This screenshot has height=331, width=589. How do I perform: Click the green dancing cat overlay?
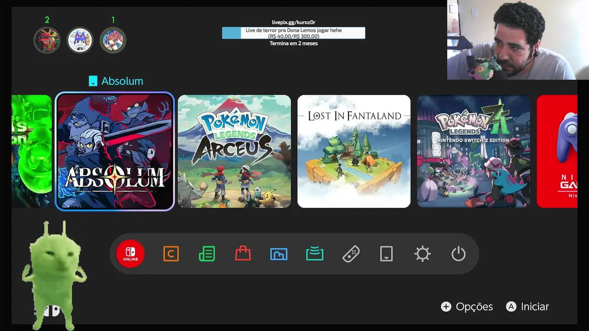[54, 275]
